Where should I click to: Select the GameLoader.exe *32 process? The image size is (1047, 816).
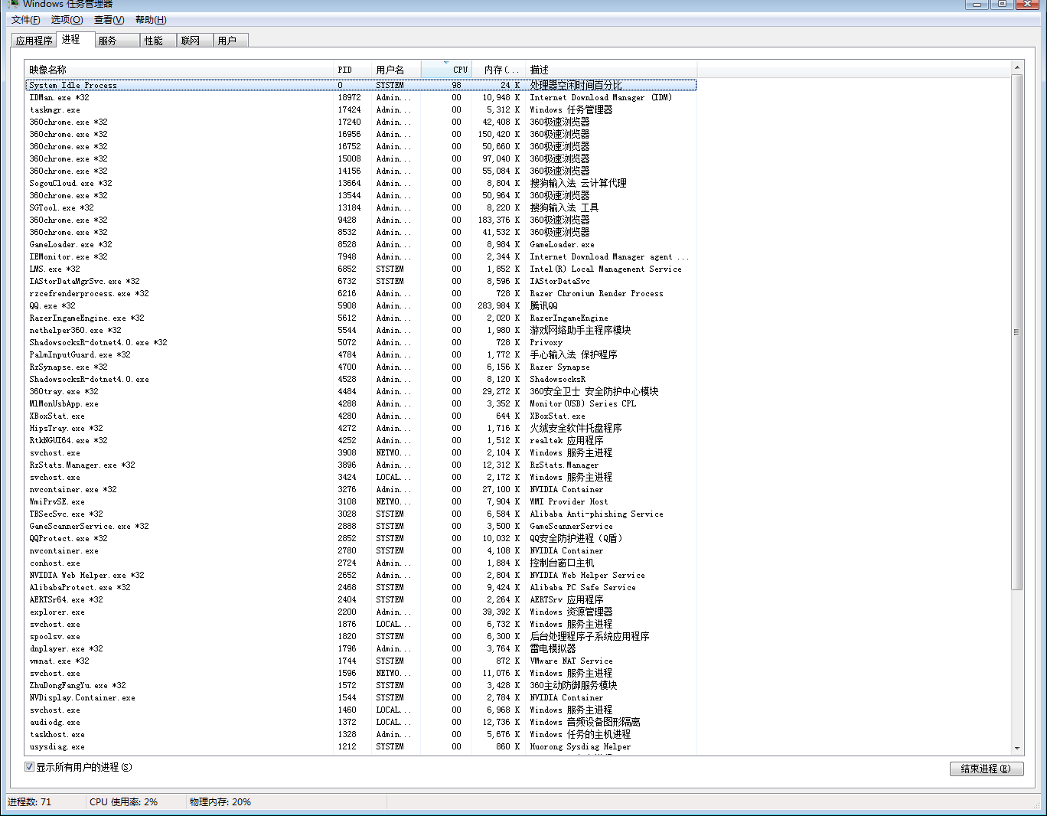(x=361, y=244)
